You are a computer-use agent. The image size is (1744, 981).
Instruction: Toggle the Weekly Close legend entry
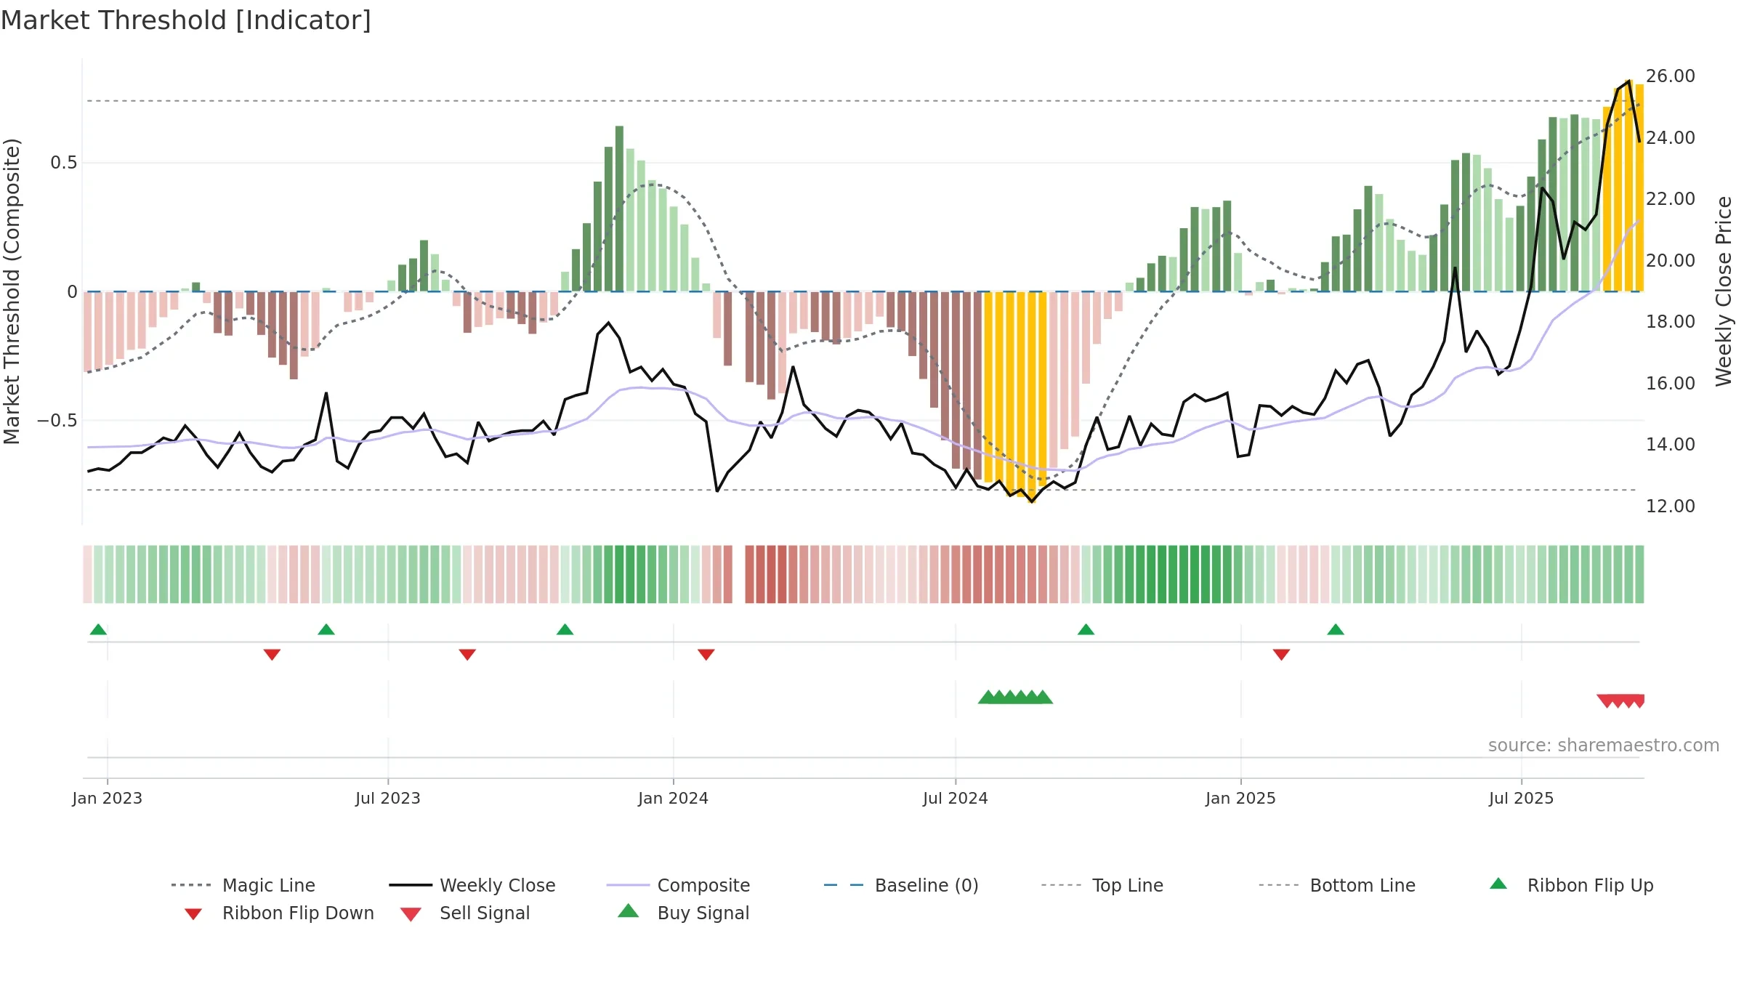[x=472, y=885]
